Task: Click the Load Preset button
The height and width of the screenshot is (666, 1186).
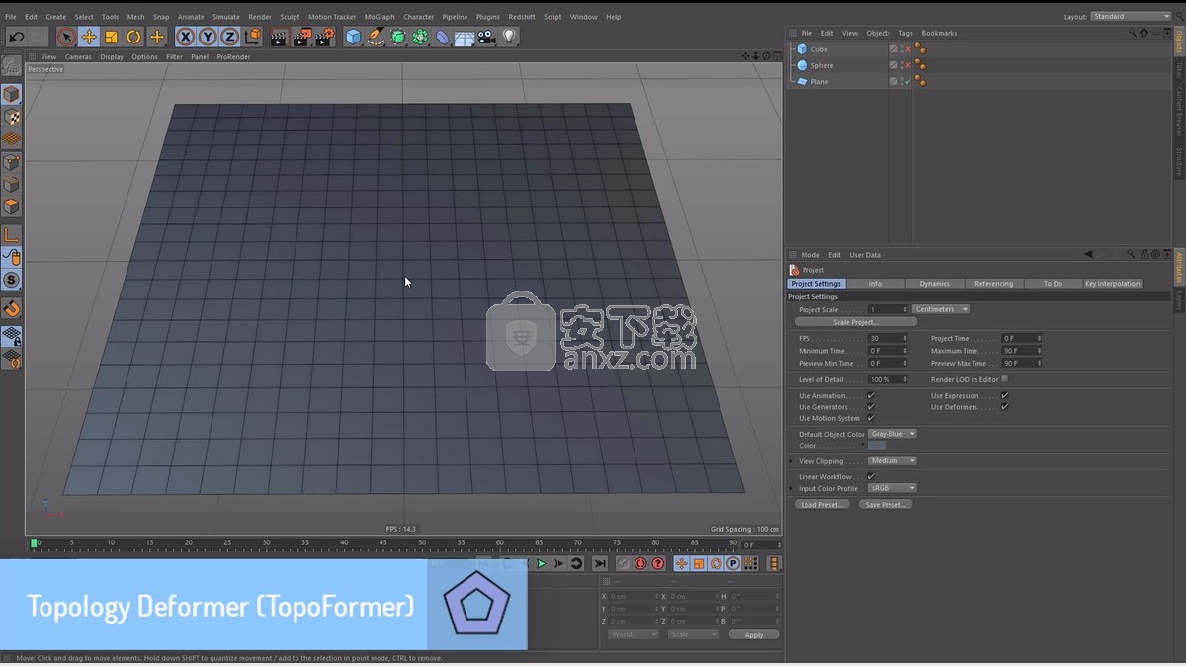Action: [822, 504]
